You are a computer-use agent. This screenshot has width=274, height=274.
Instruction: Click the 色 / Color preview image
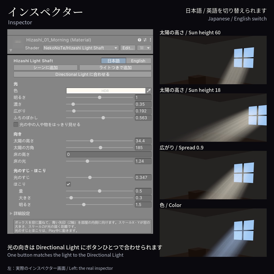coord(213,233)
